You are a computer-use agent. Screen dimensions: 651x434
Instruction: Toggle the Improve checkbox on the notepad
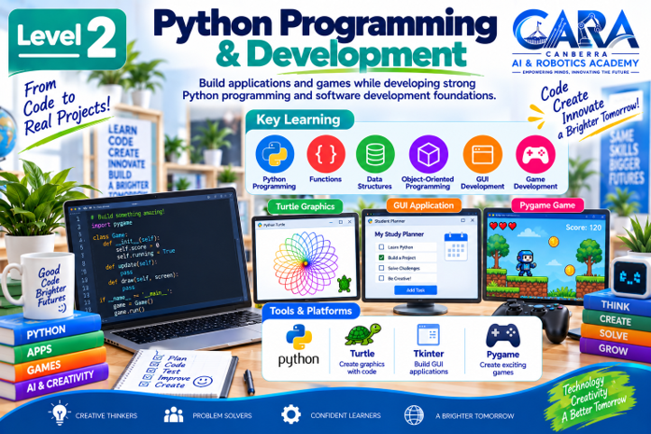(148, 377)
